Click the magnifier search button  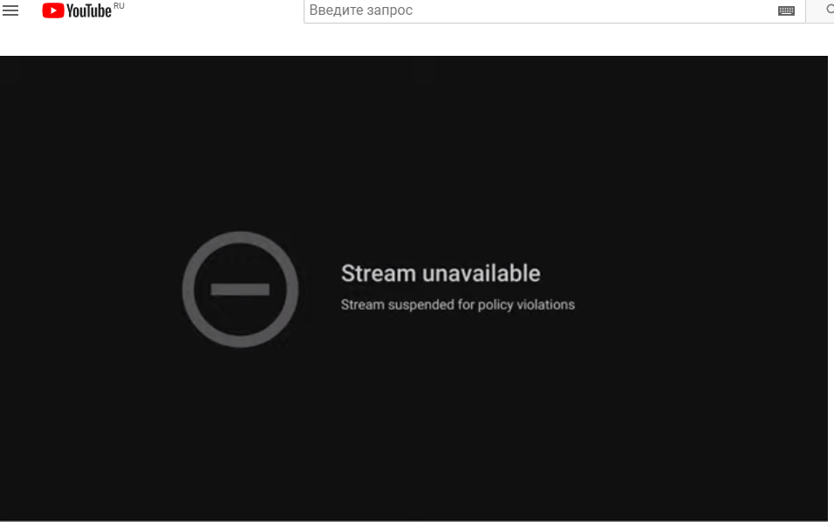[826, 10]
